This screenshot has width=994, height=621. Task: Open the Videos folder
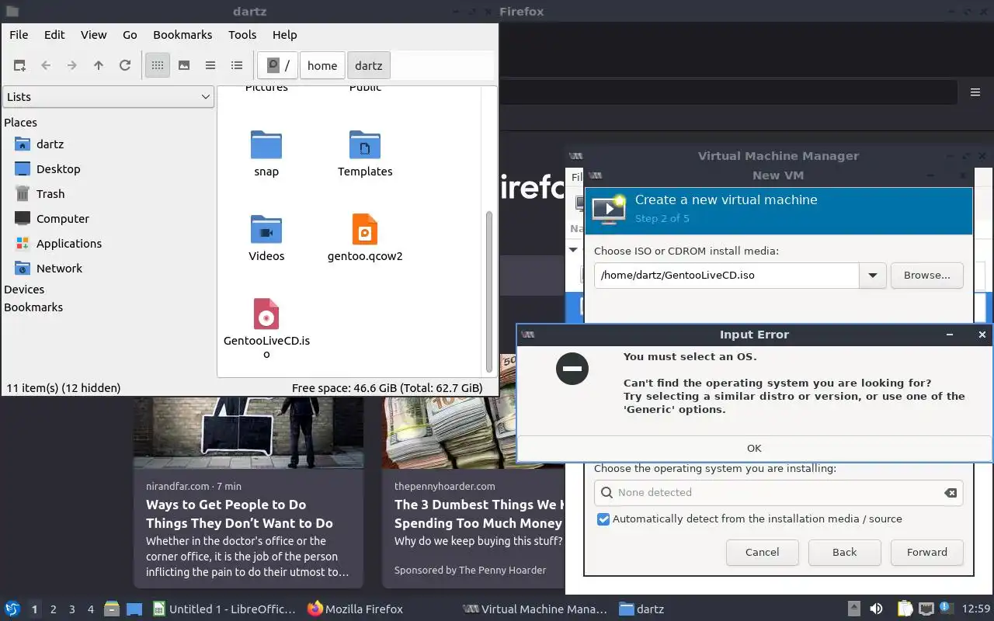(266, 238)
